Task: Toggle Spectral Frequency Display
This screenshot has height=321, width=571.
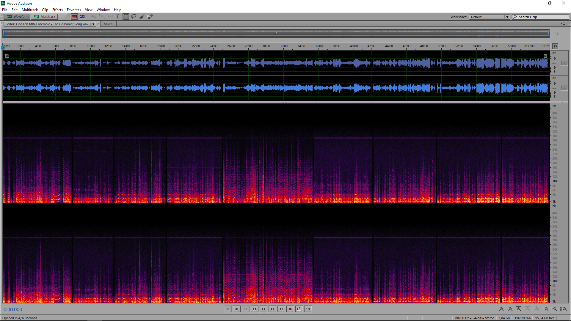Action: (74, 17)
